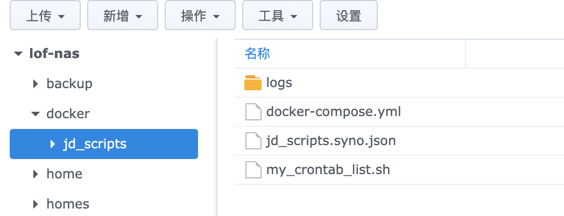Click the jd_scripts.syno.json file icon
This screenshot has width=564, height=216.
(x=253, y=141)
